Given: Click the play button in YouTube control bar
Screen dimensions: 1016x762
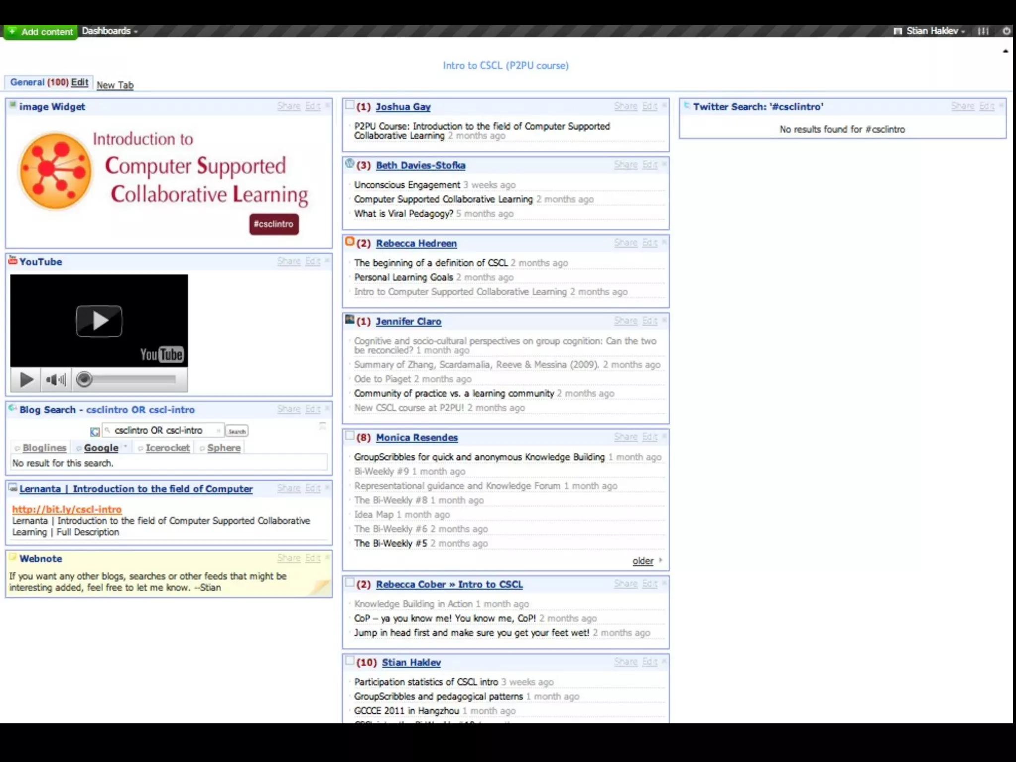Looking at the screenshot, I should pos(26,380).
